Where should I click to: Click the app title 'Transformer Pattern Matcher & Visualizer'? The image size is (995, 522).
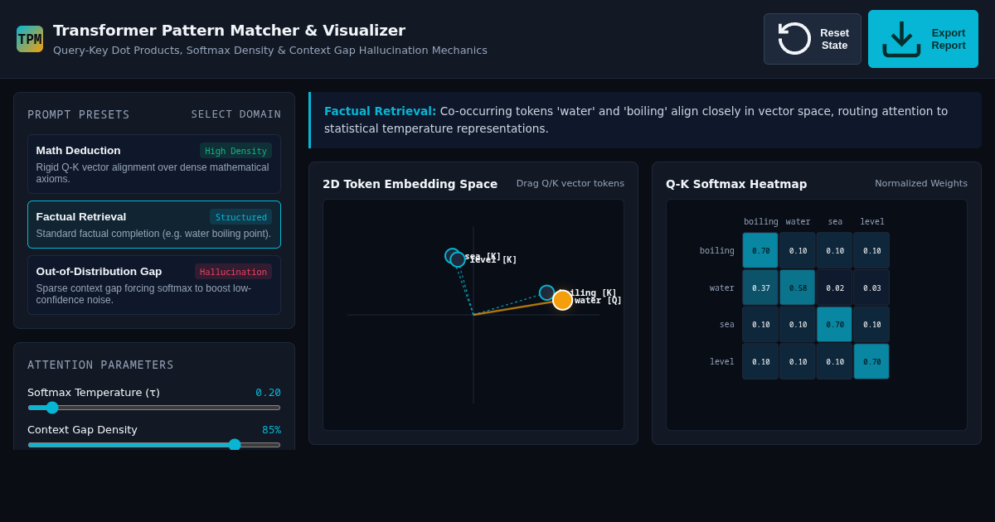(230, 31)
